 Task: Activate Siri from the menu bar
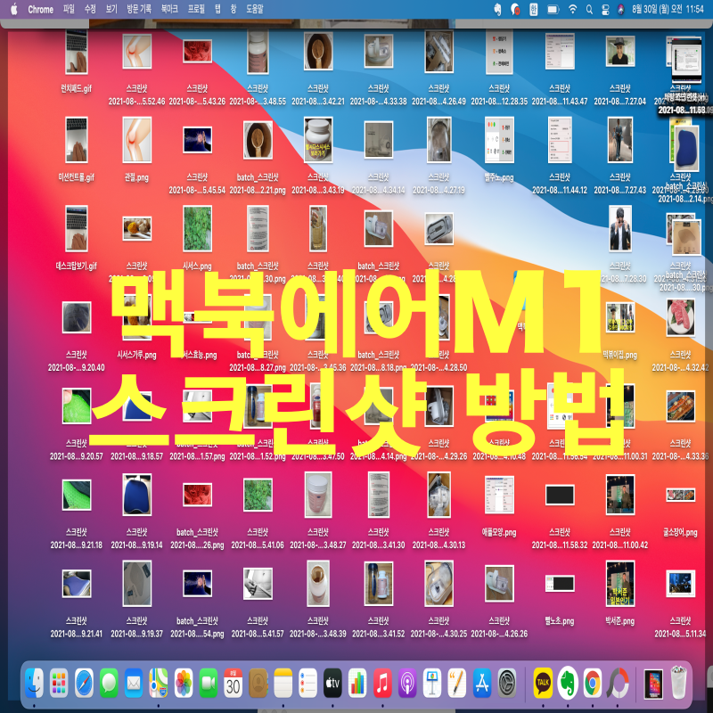pyautogui.click(x=620, y=9)
